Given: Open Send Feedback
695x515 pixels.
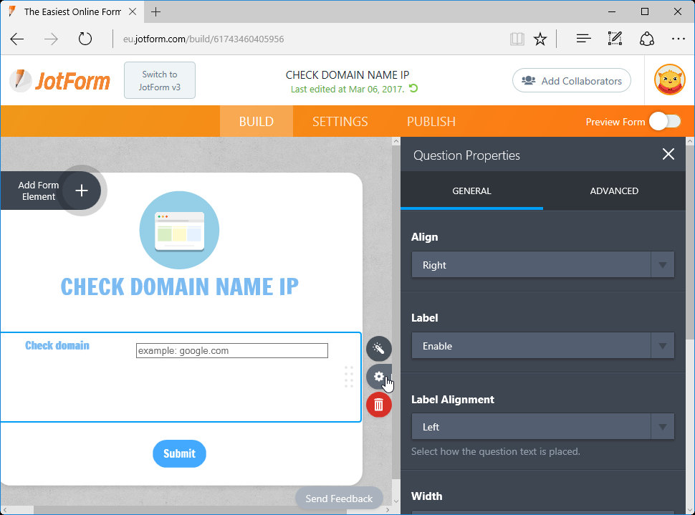Looking at the screenshot, I should click(x=339, y=498).
